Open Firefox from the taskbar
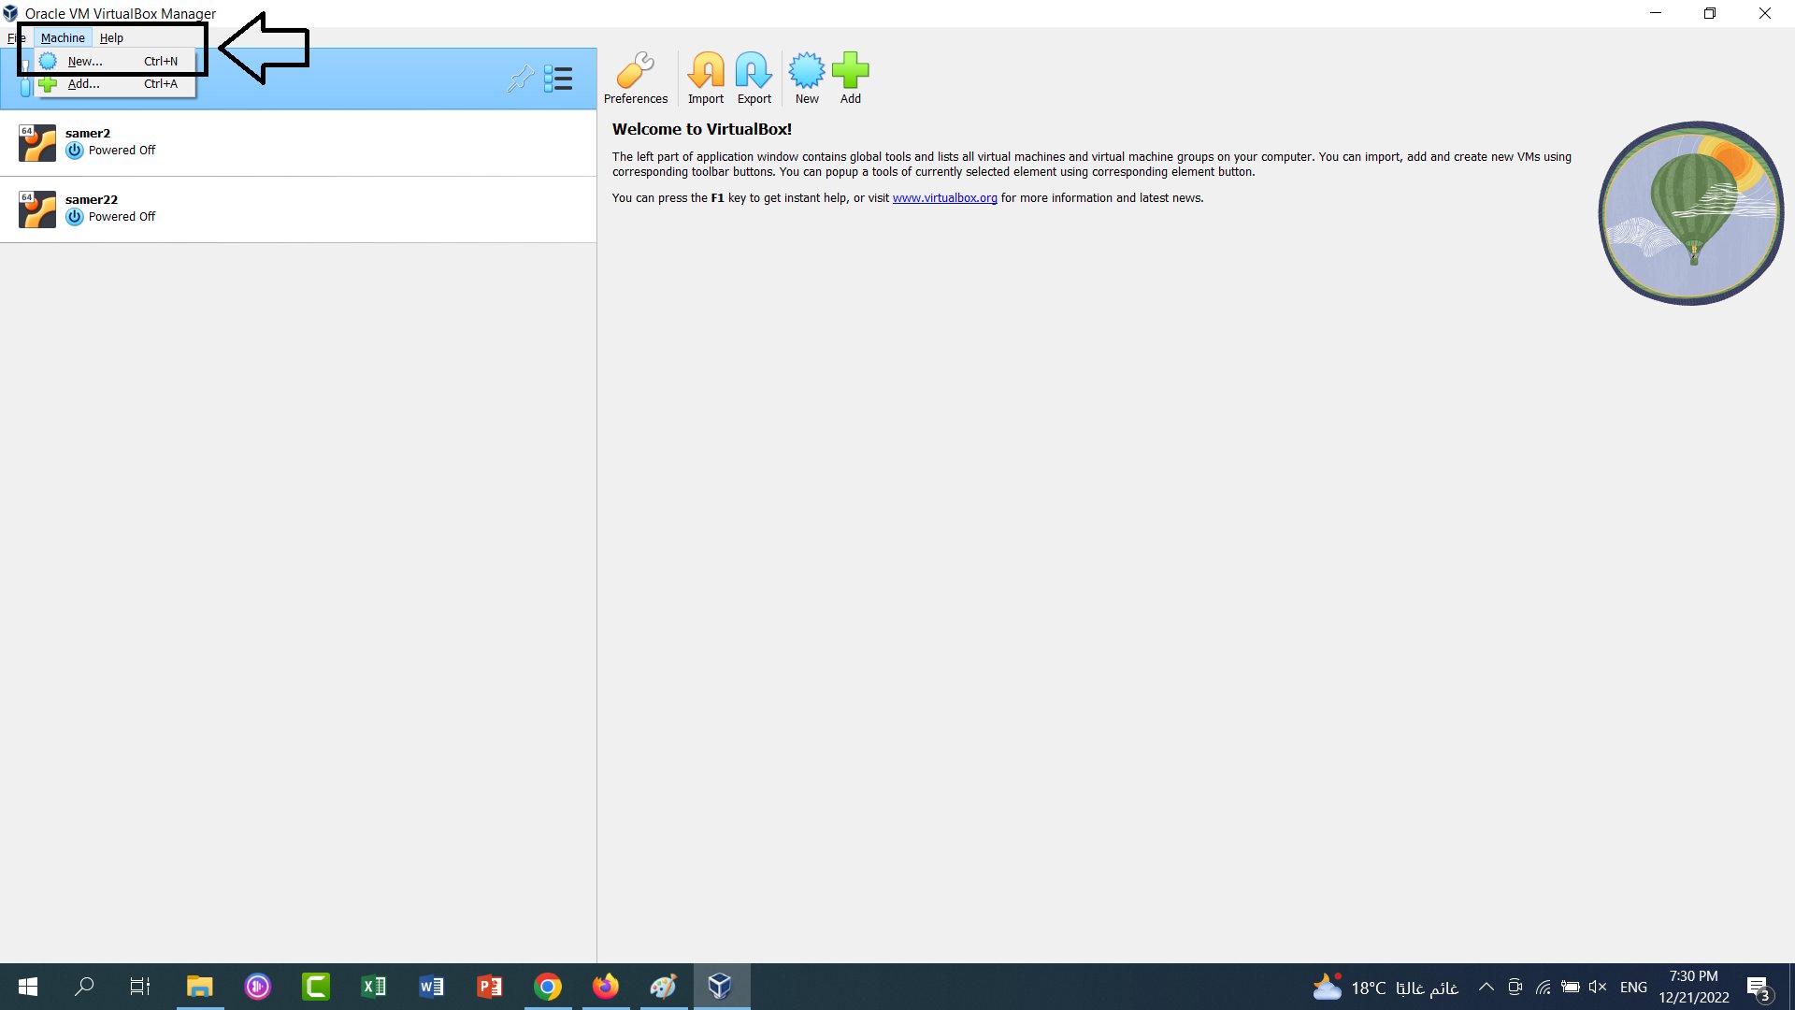The height and width of the screenshot is (1010, 1795). (606, 987)
